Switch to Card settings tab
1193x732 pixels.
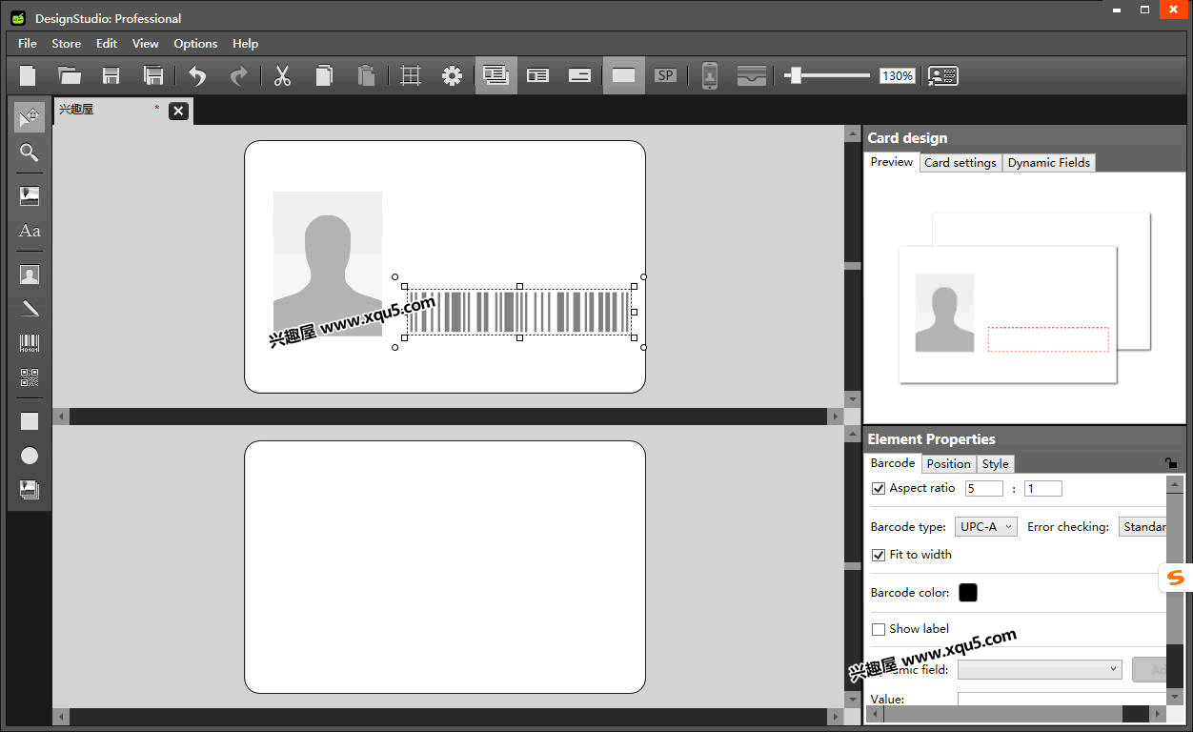coord(960,162)
